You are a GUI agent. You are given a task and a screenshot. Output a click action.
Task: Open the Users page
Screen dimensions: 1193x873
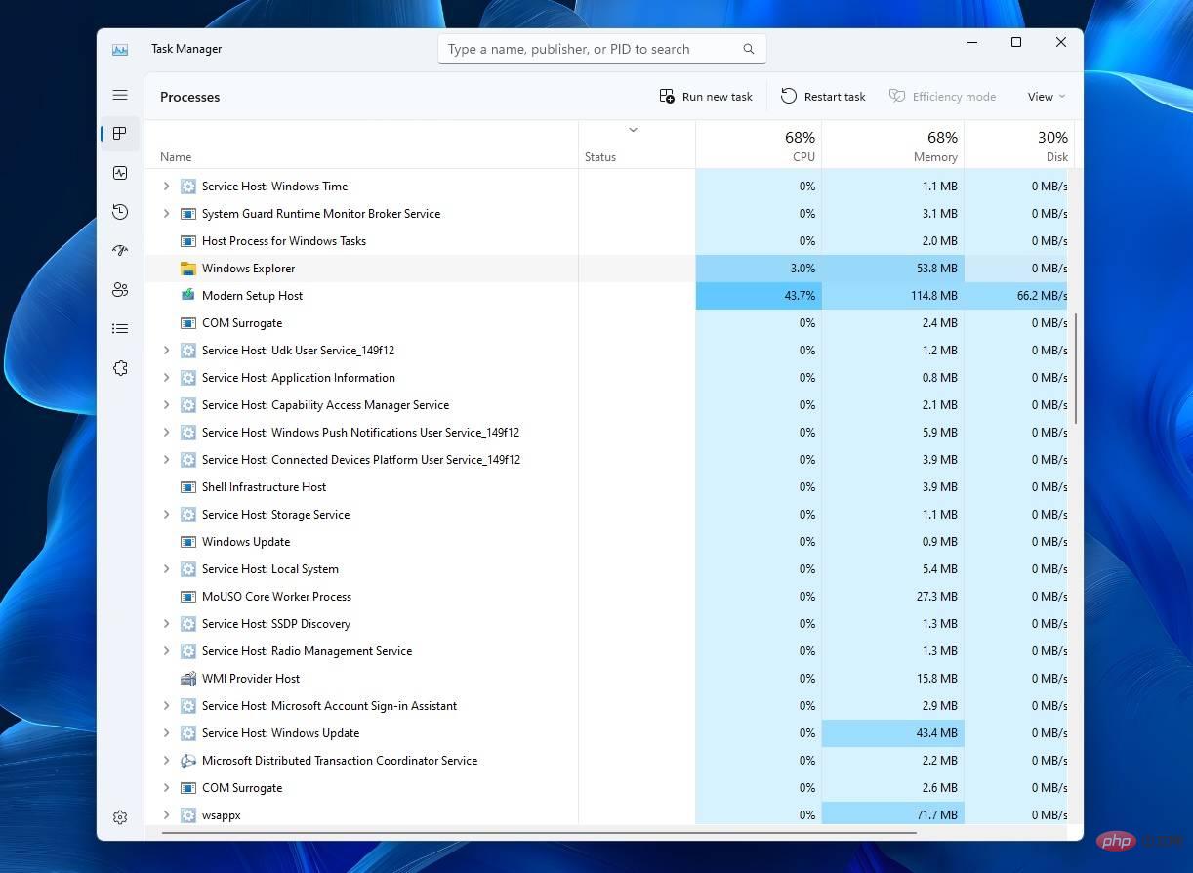[x=120, y=289]
